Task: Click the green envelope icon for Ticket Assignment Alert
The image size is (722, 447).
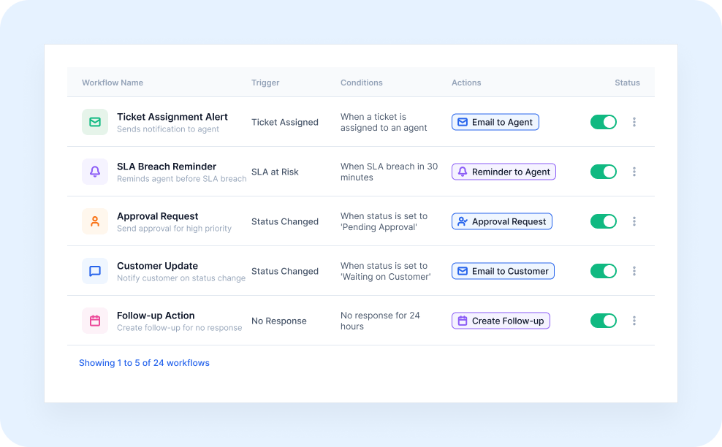Action: tap(95, 122)
